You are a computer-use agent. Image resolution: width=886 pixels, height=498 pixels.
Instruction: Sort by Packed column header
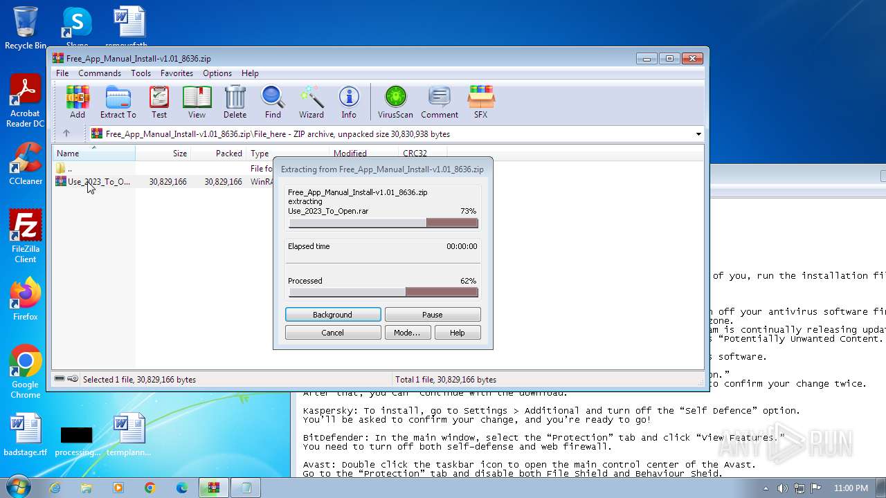[219, 154]
